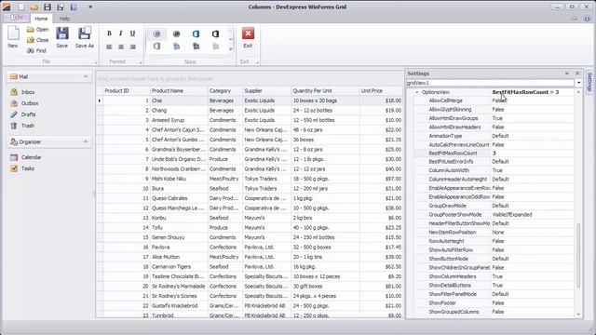Viewport: 596px width, 335px height.
Task: Click Save All in quick access toolbar
Action: (60, 7)
